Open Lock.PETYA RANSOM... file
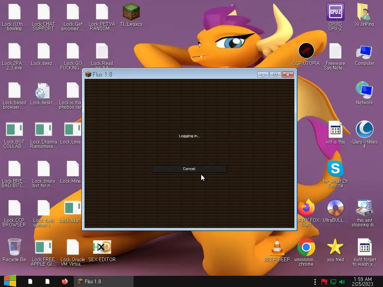Viewport: 383px width, 287px height. pos(102,17)
